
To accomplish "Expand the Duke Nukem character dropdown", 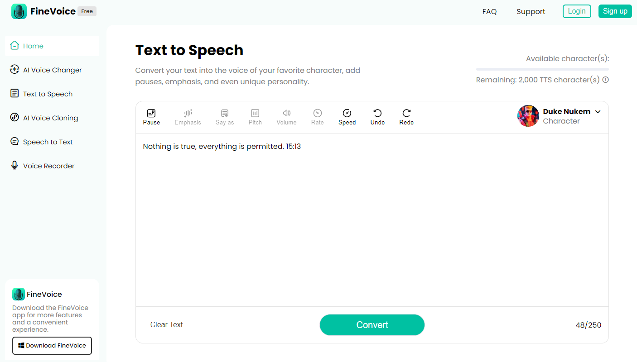I will tap(598, 112).
